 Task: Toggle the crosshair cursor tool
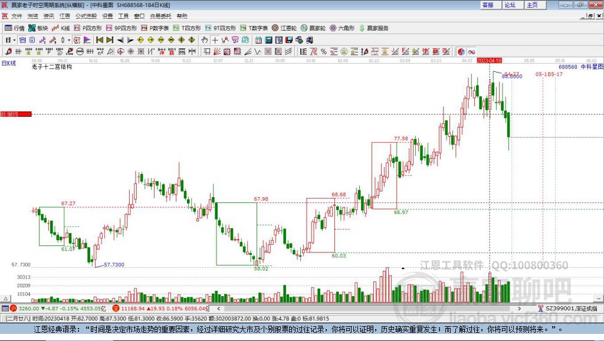(x=216, y=40)
